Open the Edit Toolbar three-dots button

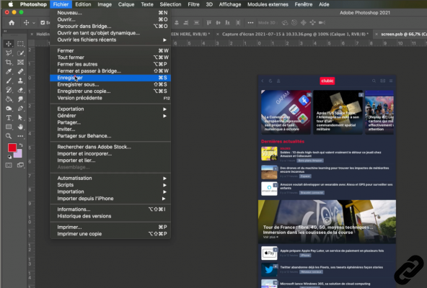pyautogui.click(x=20, y=136)
